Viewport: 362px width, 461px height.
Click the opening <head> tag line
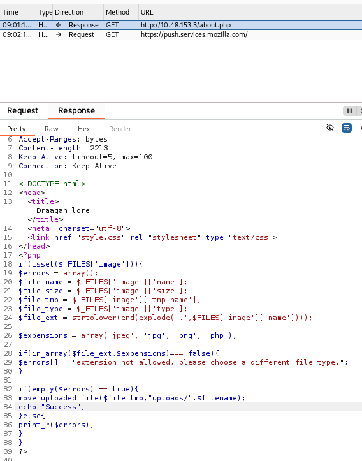tap(32, 193)
